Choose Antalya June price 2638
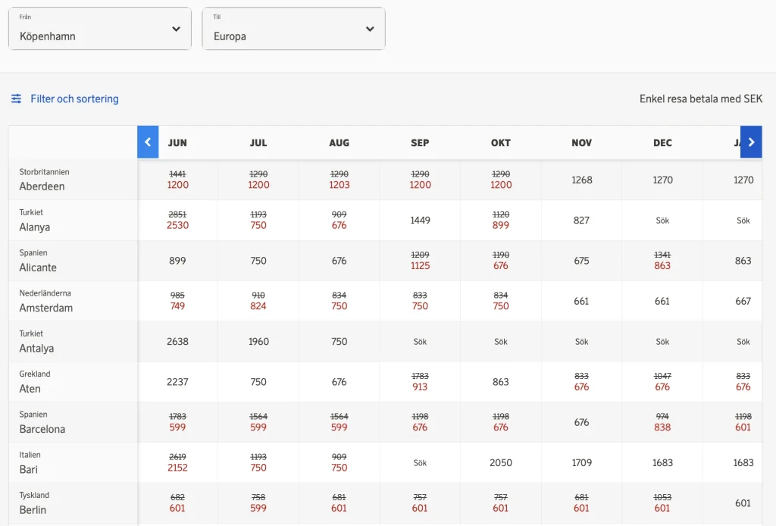This screenshot has width=776, height=526. pyautogui.click(x=177, y=341)
